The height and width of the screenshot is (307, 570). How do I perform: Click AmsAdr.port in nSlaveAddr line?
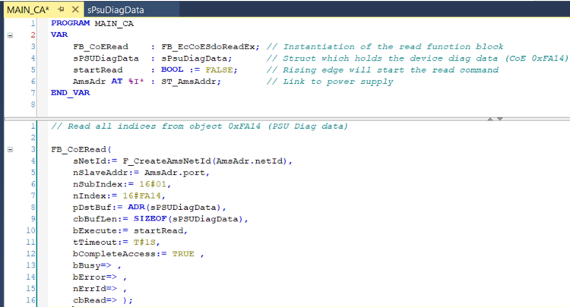point(175,173)
